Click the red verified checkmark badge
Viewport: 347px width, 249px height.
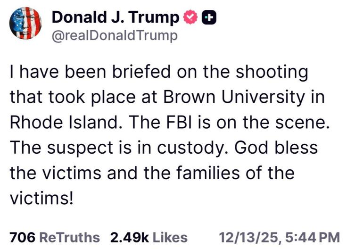(189, 17)
